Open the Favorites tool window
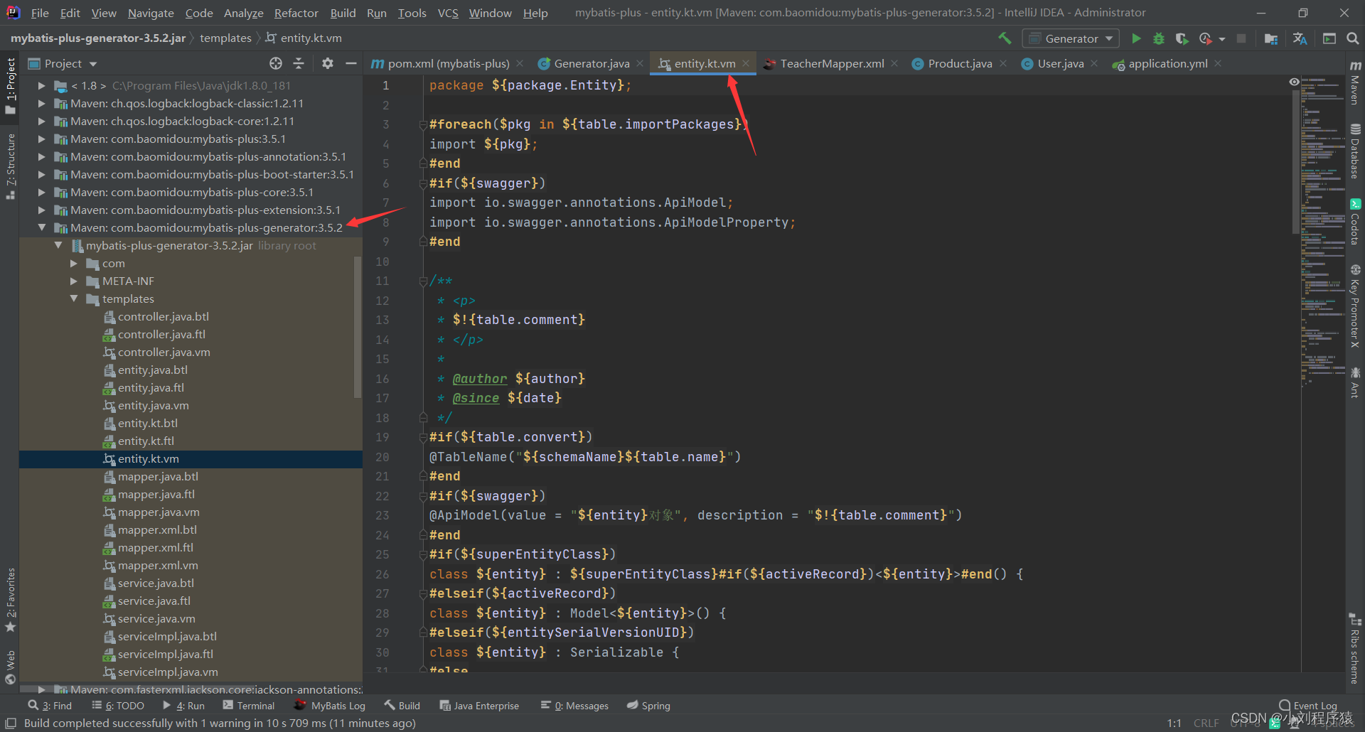 pyautogui.click(x=10, y=601)
